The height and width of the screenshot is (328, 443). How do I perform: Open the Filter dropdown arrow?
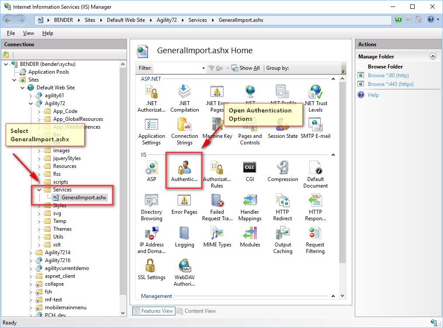point(203,68)
